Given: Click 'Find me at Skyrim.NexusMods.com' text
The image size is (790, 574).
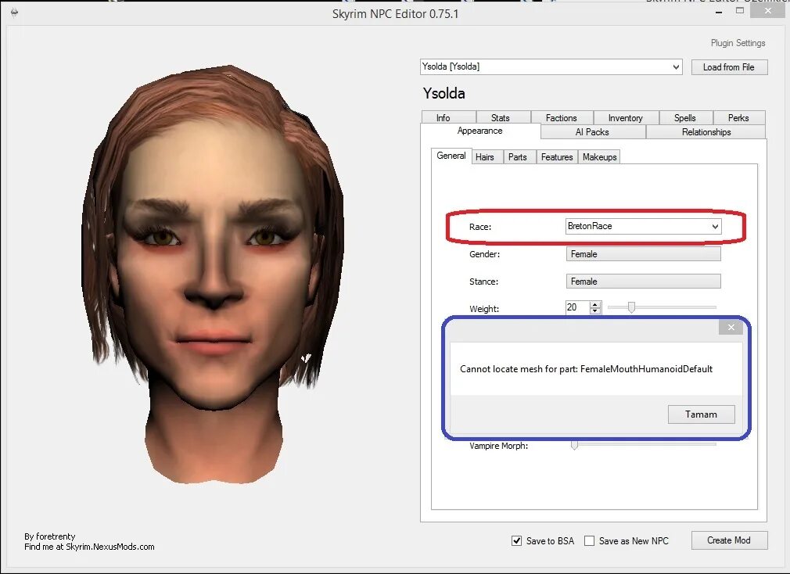Looking at the screenshot, I should 89,547.
